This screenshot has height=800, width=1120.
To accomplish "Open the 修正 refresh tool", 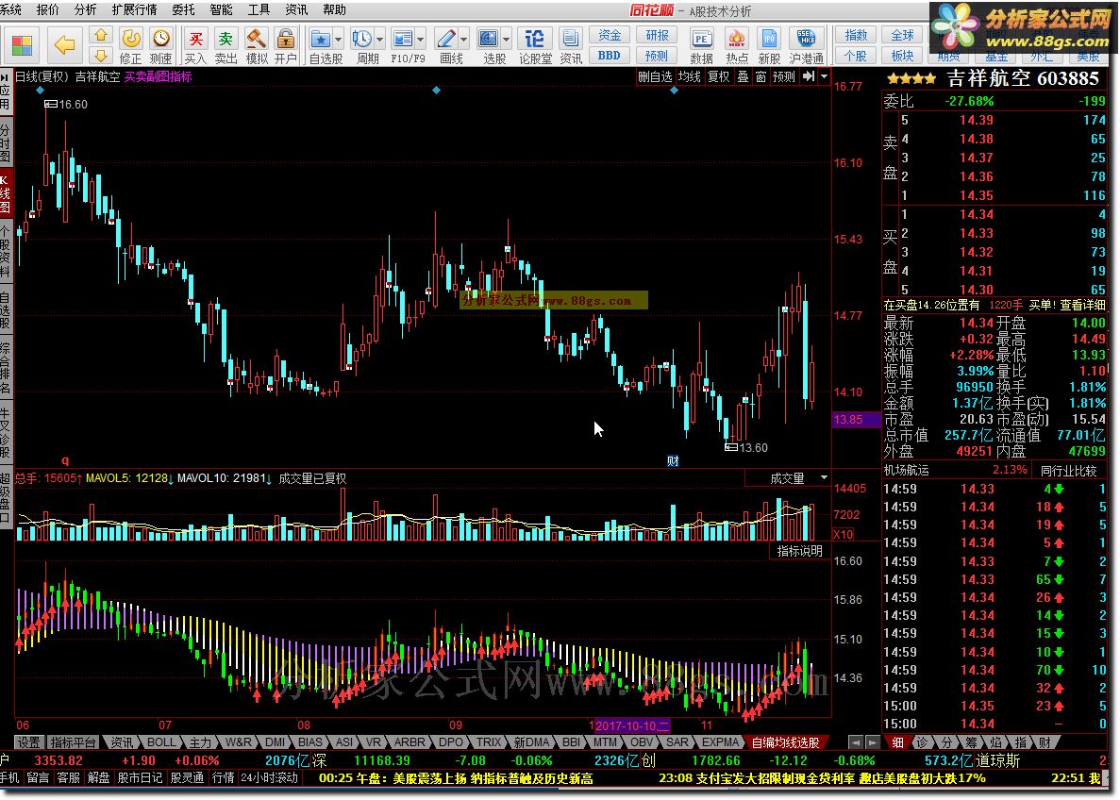I will (x=131, y=45).
